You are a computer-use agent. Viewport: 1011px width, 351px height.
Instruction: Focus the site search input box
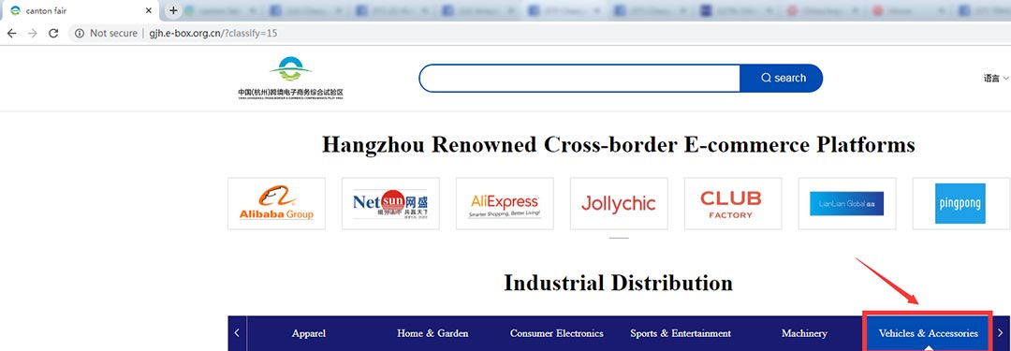[x=579, y=78]
